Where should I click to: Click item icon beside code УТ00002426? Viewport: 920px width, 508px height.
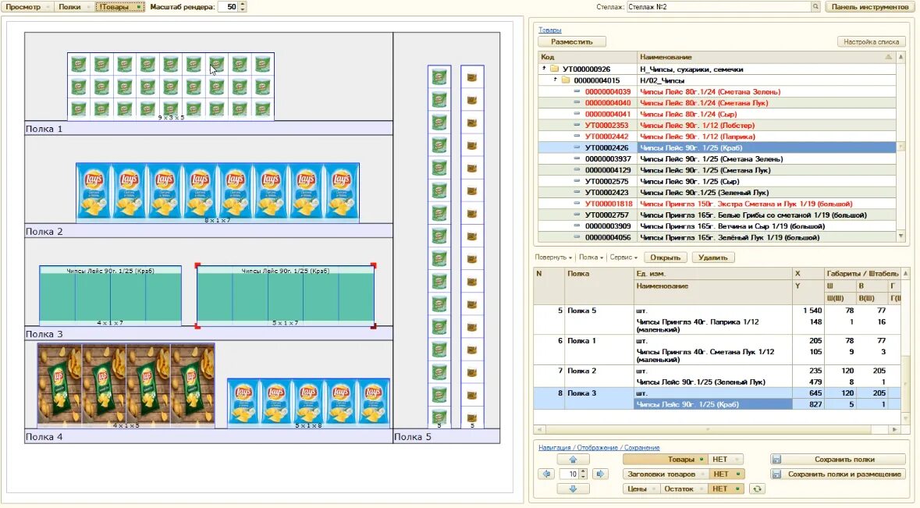coord(577,147)
